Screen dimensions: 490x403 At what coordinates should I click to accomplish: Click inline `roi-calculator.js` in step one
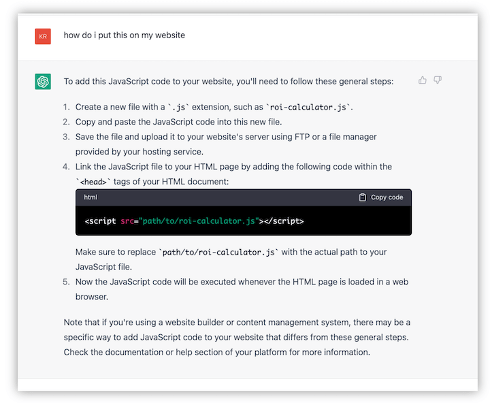(310, 108)
